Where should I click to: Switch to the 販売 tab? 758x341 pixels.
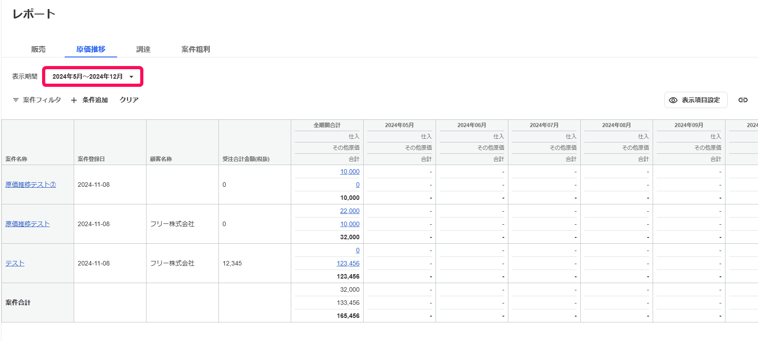pos(38,49)
